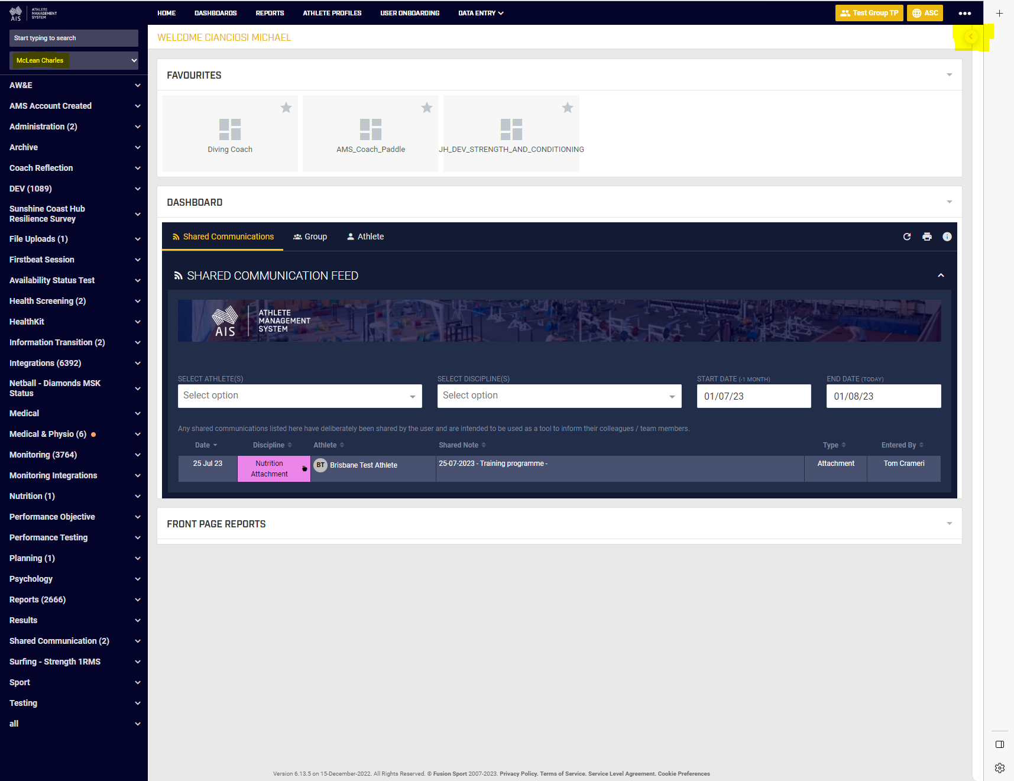This screenshot has height=781, width=1014.
Task: Click the yellow collapse arrow top right
Action: point(971,37)
